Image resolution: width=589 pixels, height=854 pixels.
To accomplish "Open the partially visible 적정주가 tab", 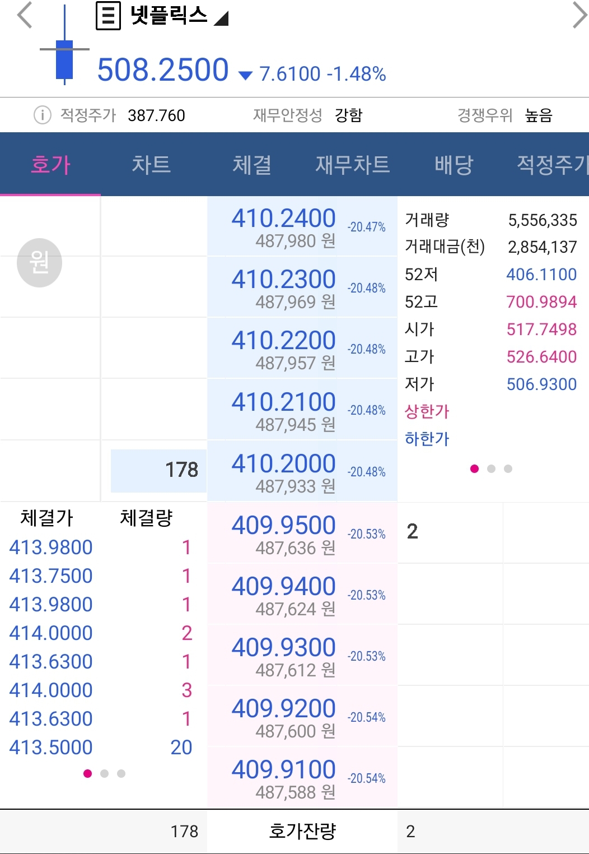I will (x=552, y=164).
